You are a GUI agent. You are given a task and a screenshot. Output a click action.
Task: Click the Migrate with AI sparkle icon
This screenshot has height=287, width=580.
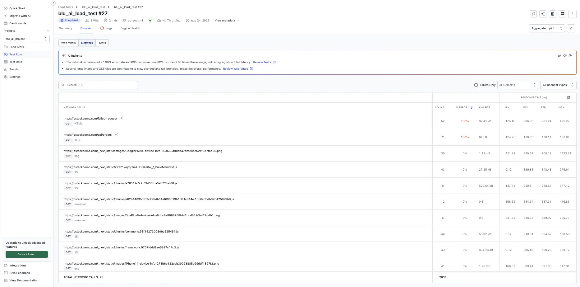[6, 16]
